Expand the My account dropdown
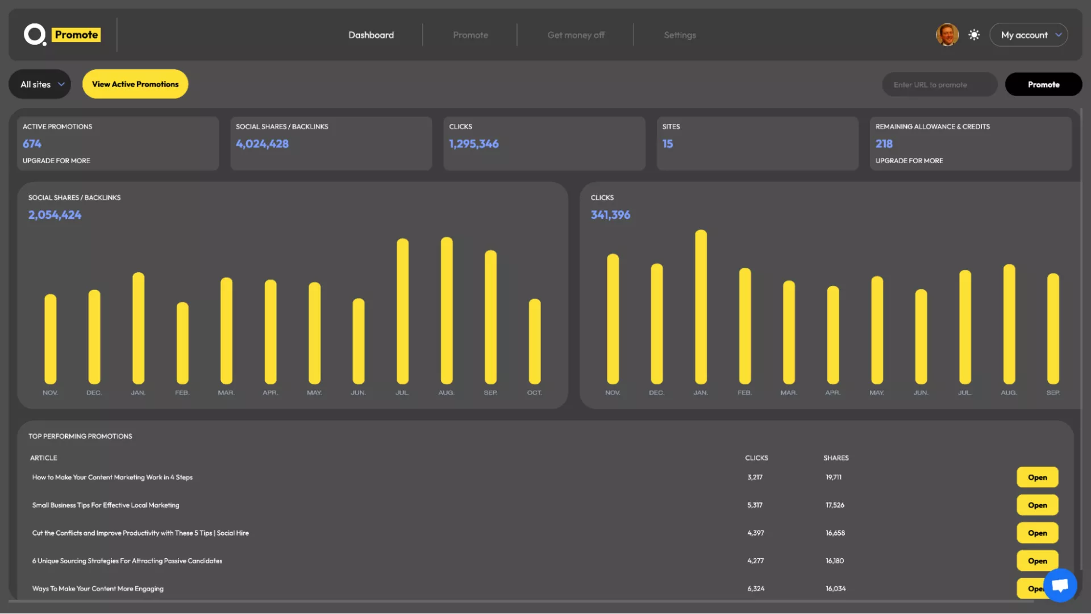 click(x=1028, y=35)
